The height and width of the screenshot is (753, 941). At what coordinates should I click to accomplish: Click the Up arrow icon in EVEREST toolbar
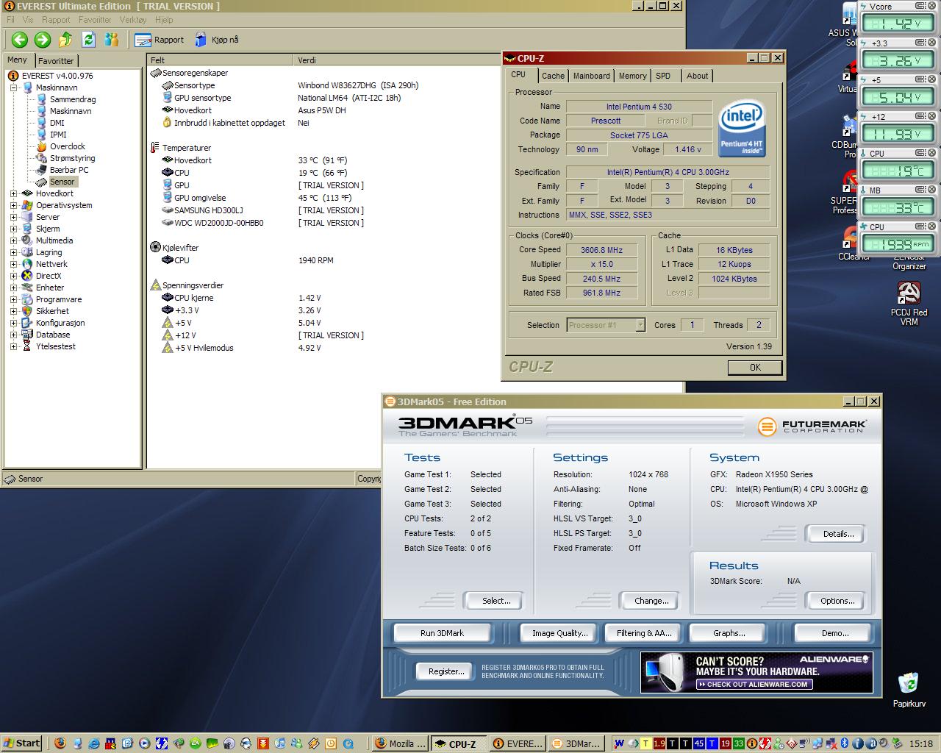coord(66,40)
